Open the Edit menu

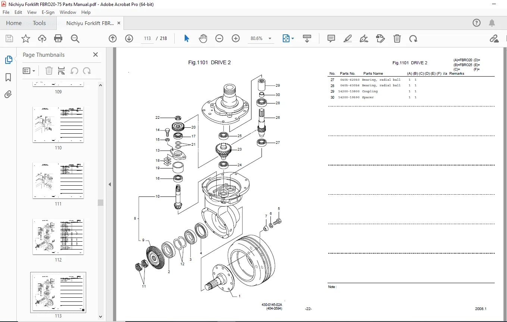point(18,12)
